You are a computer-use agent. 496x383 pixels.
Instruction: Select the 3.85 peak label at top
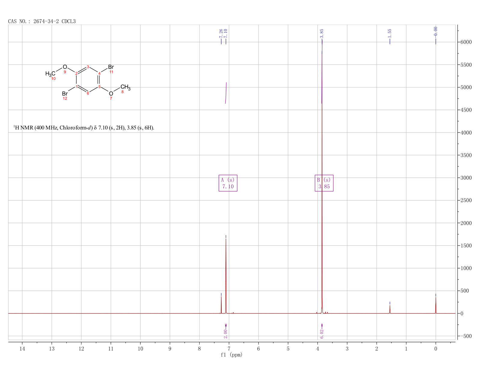(322, 33)
